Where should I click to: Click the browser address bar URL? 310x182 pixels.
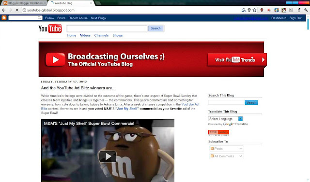tap(50, 10)
